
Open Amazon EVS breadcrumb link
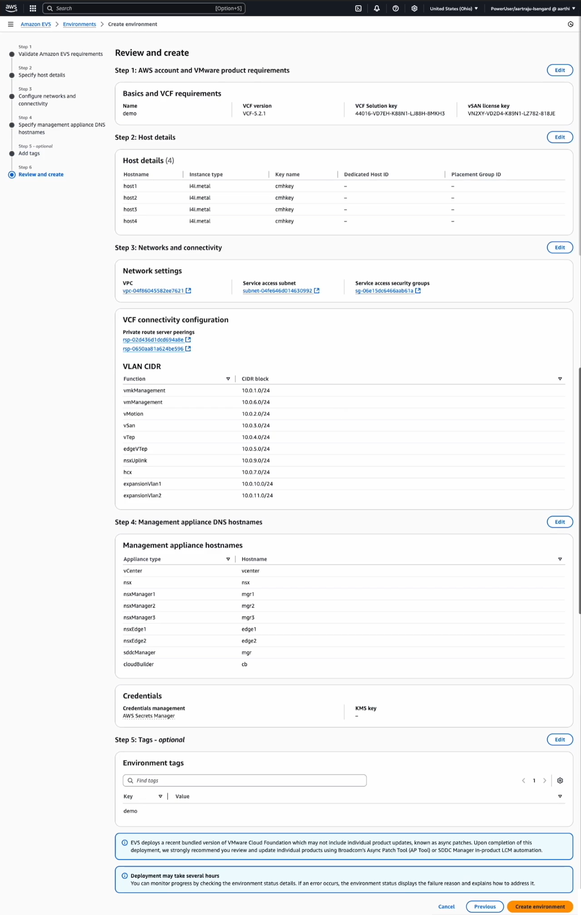pyautogui.click(x=36, y=24)
